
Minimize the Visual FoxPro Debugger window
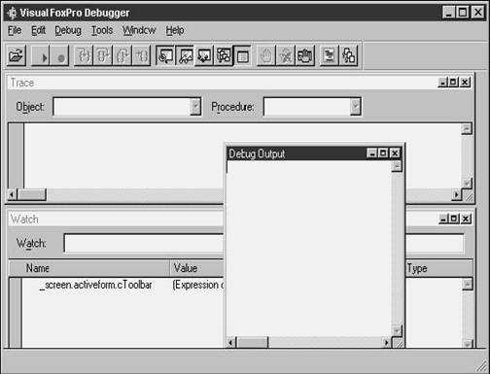449,13
